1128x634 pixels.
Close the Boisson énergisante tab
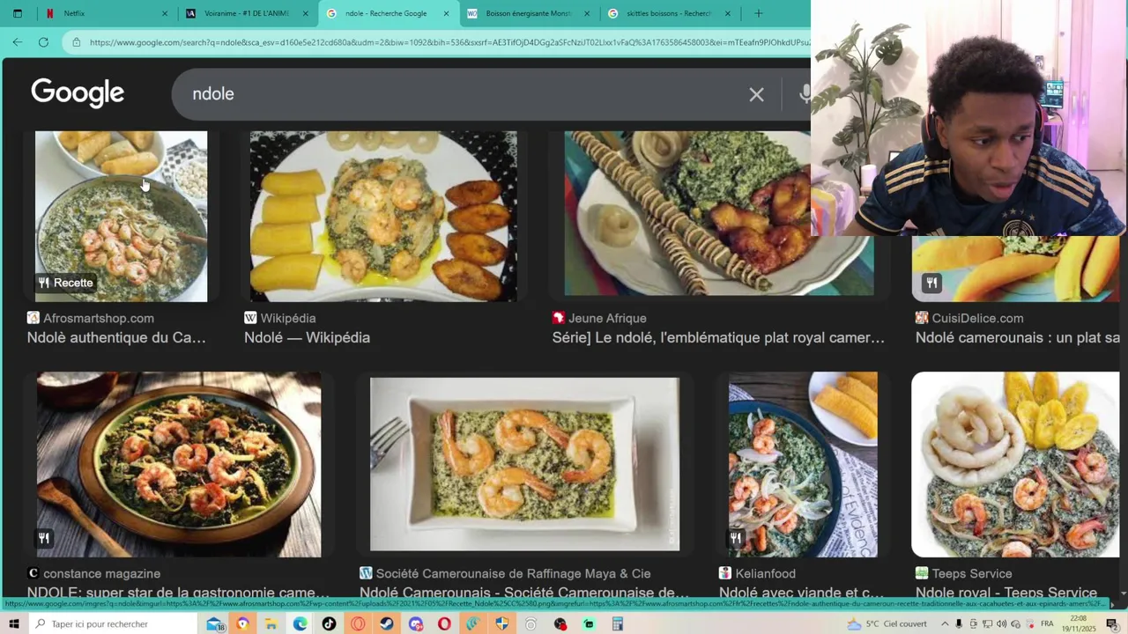click(587, 13)
